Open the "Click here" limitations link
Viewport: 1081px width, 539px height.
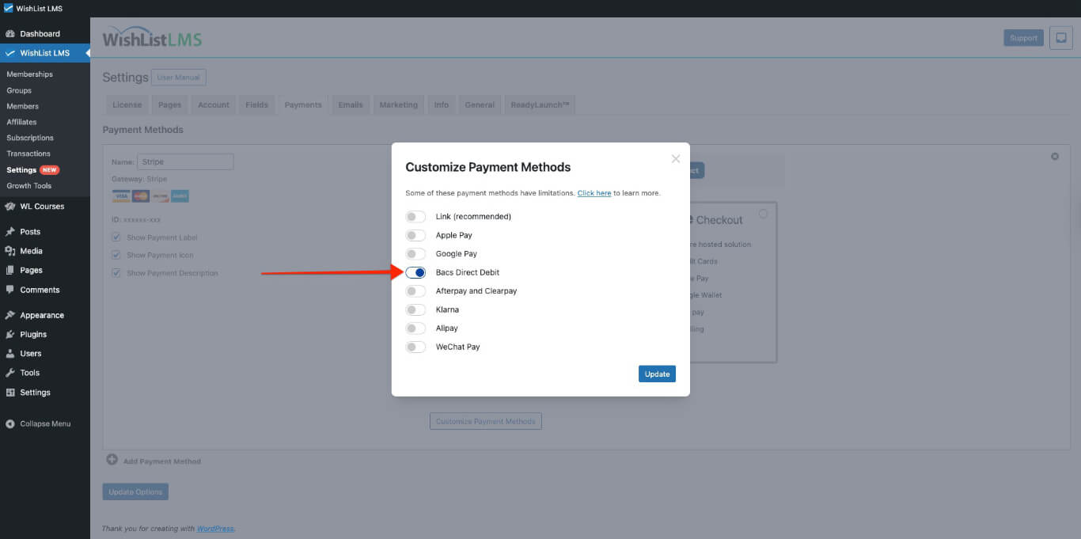coord(594,193)
